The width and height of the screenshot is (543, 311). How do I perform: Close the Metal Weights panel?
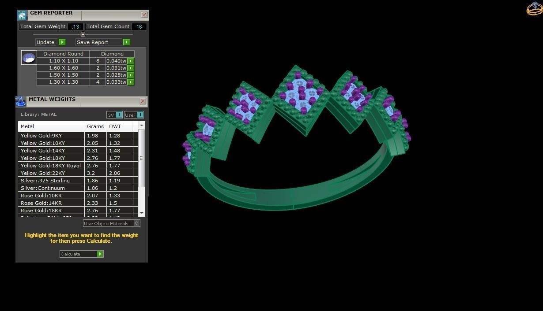[x=143, y=101]
